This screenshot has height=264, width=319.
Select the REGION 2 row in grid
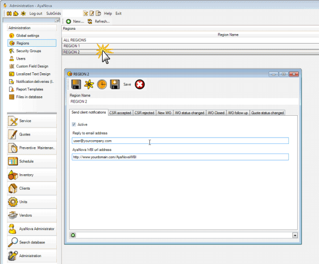(x=190, y=52)
